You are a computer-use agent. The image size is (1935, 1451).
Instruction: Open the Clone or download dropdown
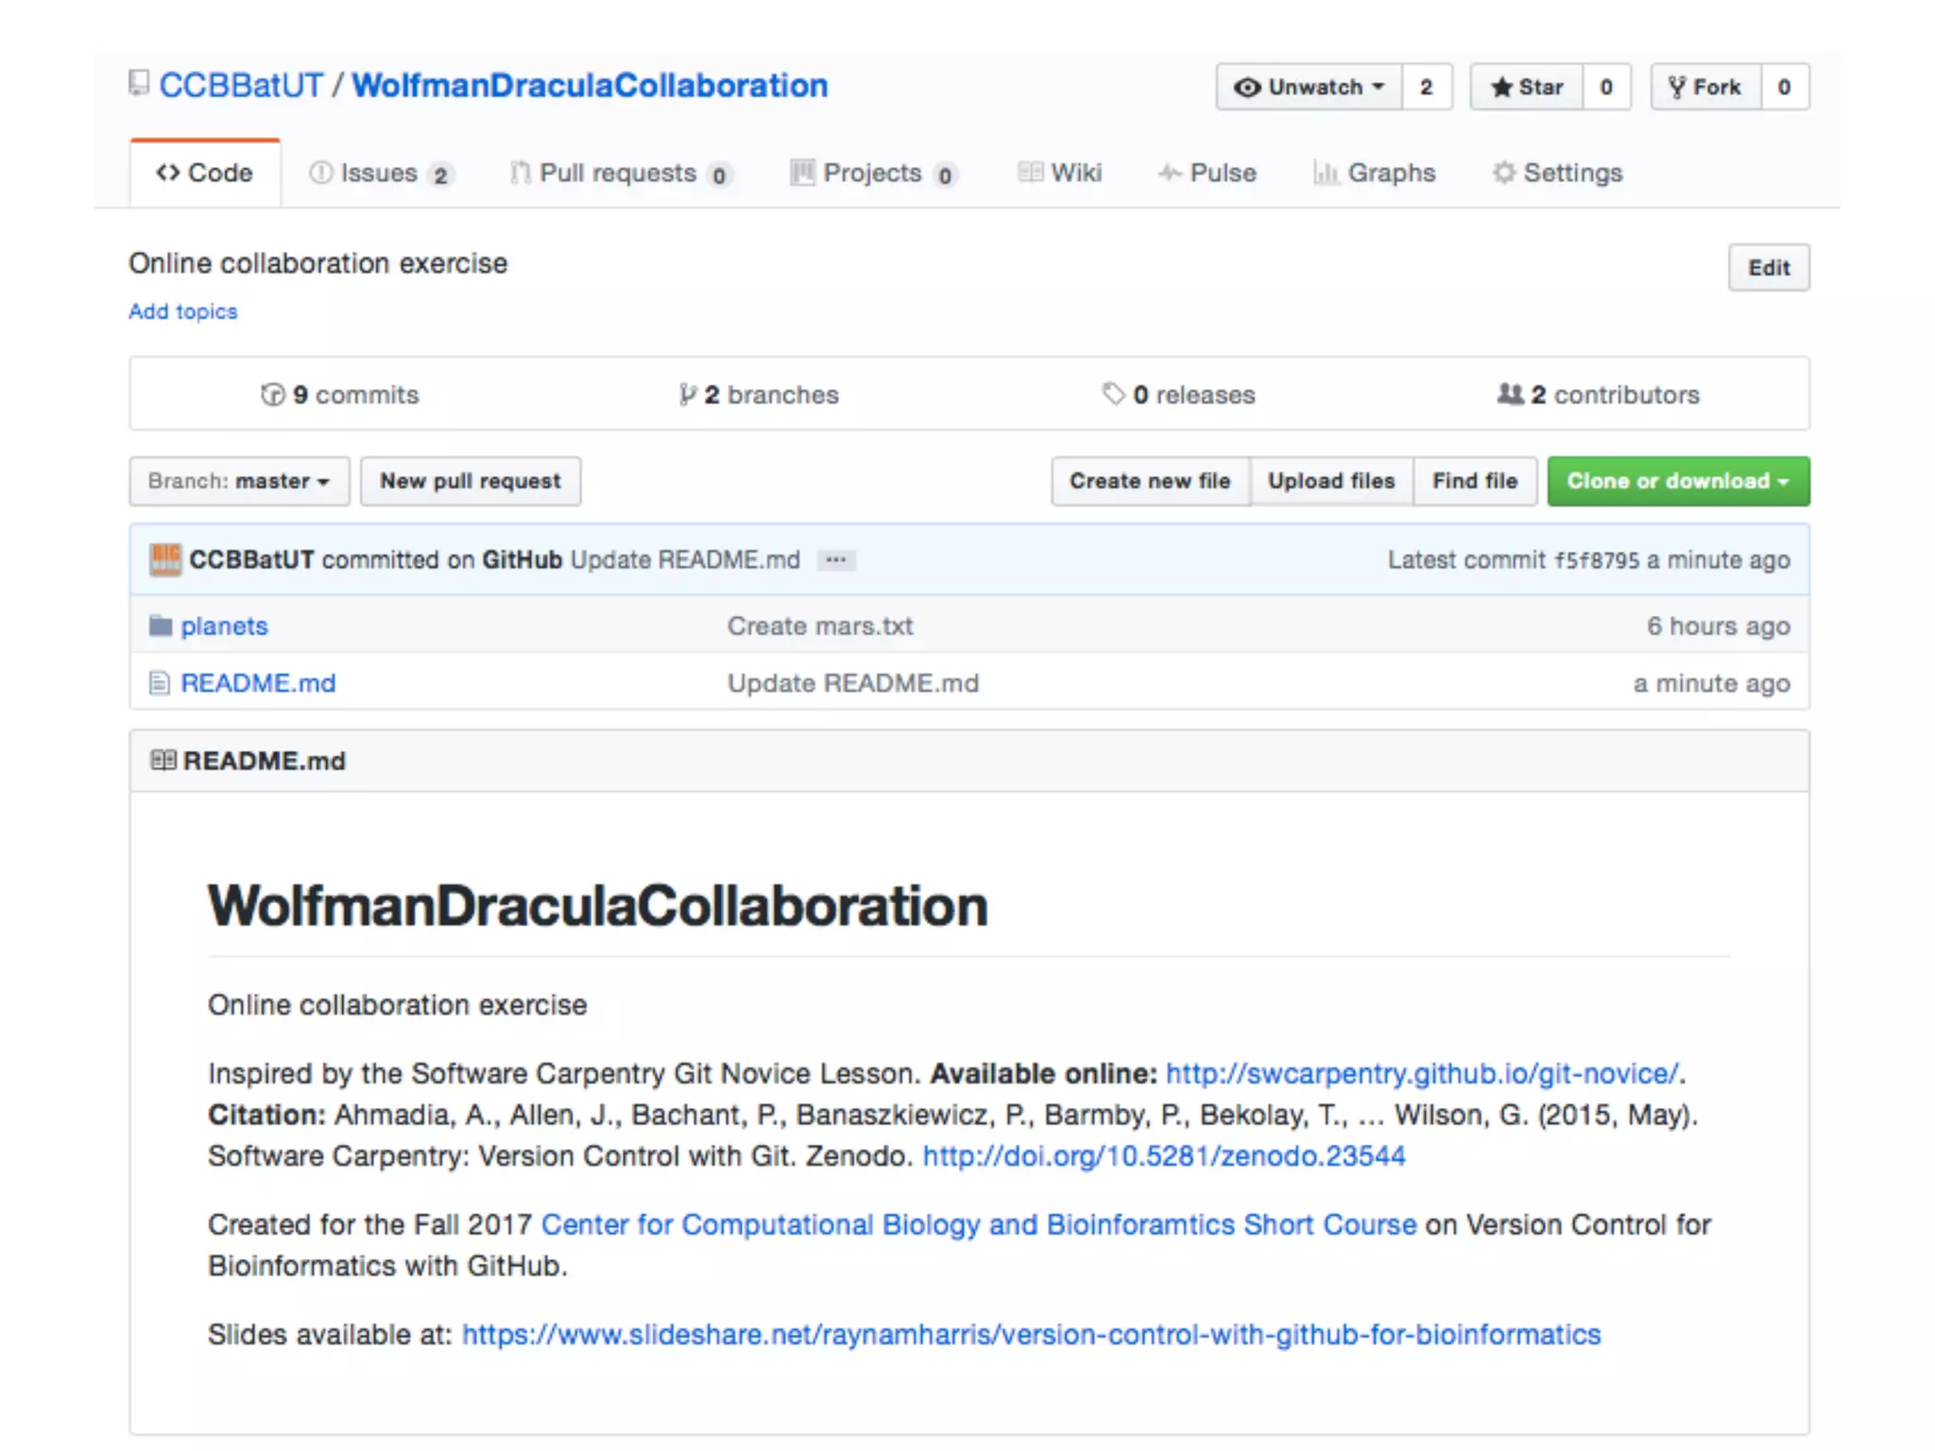tap(1678, 481)
